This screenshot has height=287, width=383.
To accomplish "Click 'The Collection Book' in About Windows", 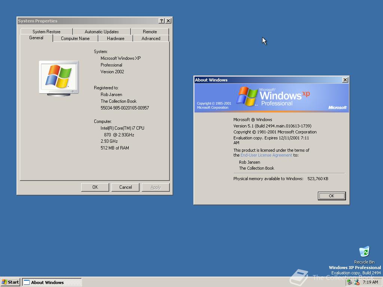I will tap(257, 168).
